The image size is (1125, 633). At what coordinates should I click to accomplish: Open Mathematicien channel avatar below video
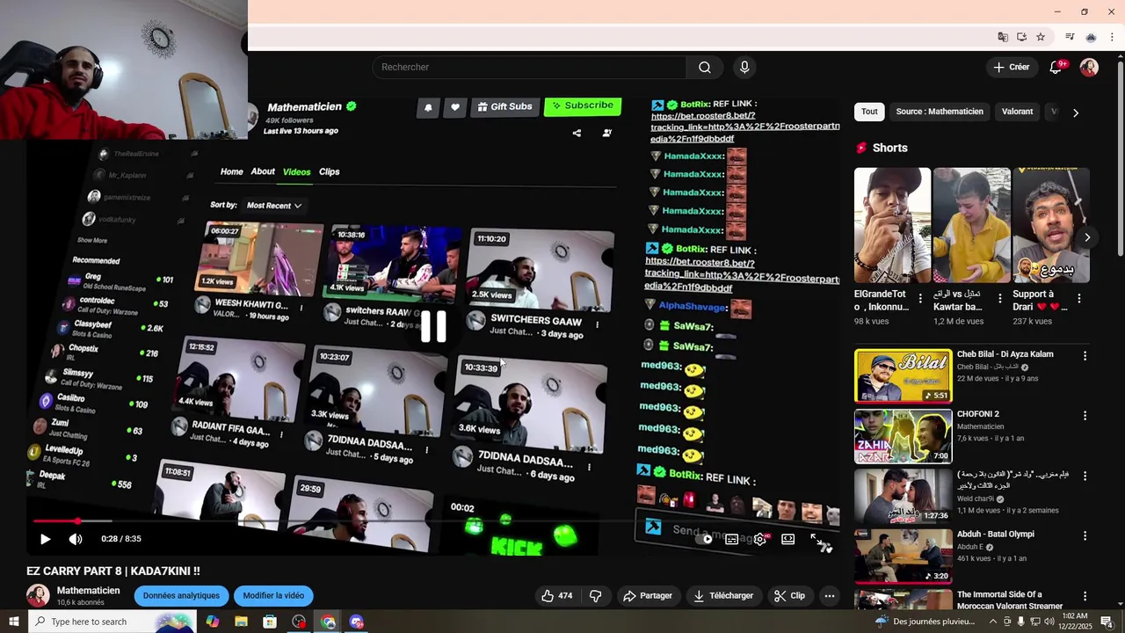(38, 595)
